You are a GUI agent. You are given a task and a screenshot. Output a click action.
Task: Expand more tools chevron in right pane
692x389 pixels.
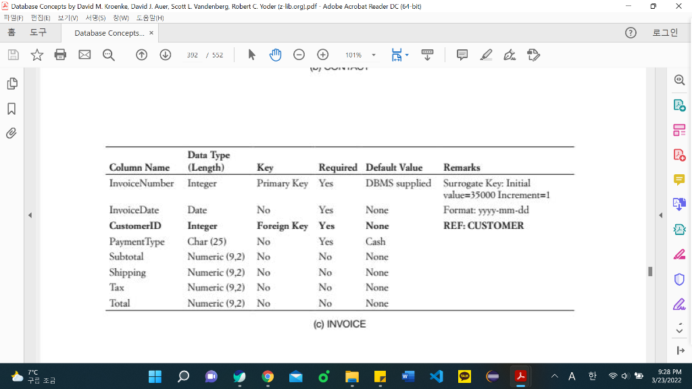click(x=679, y=330)
